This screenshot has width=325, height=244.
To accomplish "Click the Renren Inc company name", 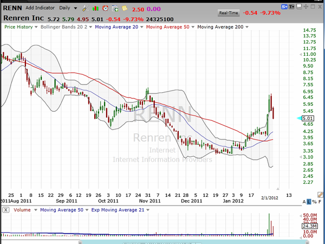I will coord(23,18).
